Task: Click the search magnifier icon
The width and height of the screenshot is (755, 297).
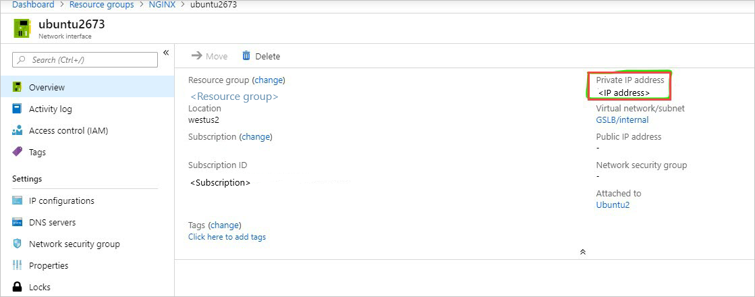Action: (x=21, y=60)
